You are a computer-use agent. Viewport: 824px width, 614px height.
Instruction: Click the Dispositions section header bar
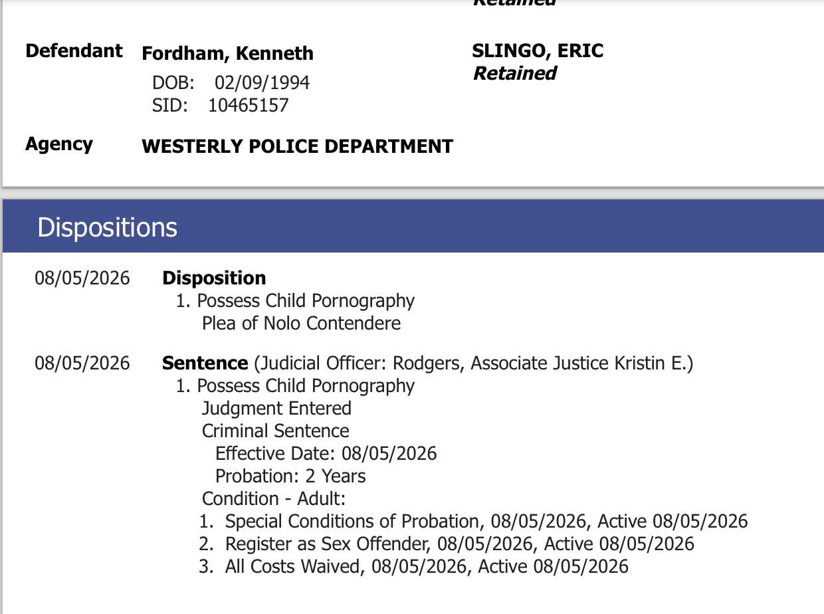[413, 227]
